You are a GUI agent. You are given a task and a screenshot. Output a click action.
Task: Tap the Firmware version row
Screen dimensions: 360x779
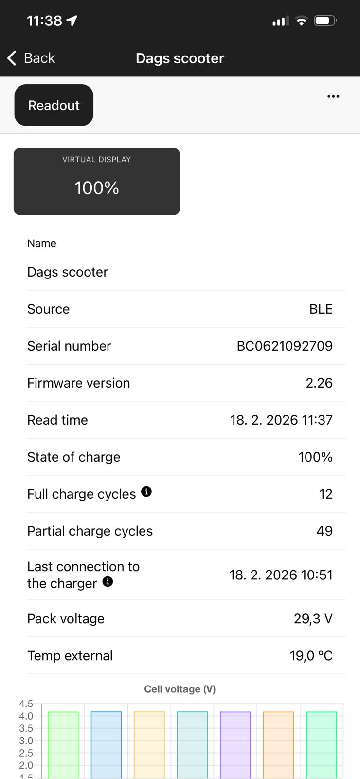tap(180, 383)
